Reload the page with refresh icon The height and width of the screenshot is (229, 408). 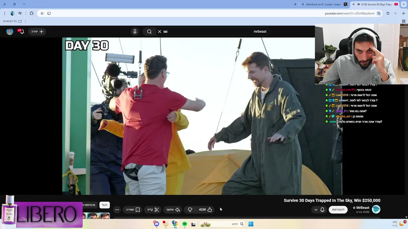coord(388,13)
